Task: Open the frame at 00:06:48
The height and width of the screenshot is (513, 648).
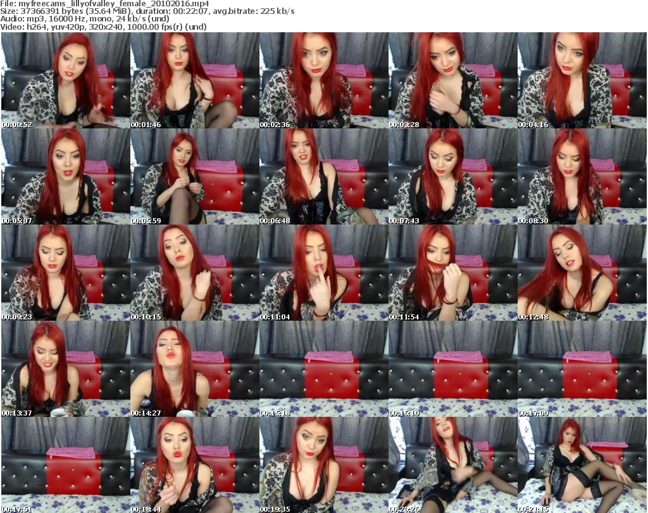Action: (x=323, y=176)
